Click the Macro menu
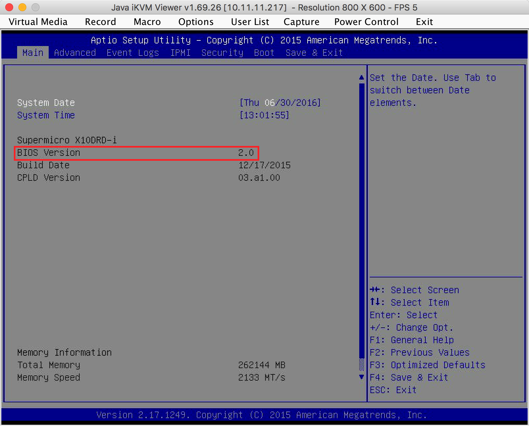Image resolution: width=529 pixels, height=426 pixels. coord(147,22)
